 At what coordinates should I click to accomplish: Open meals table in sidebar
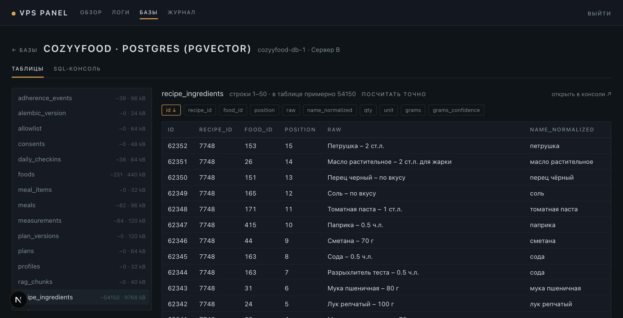[x=82, y=205]
